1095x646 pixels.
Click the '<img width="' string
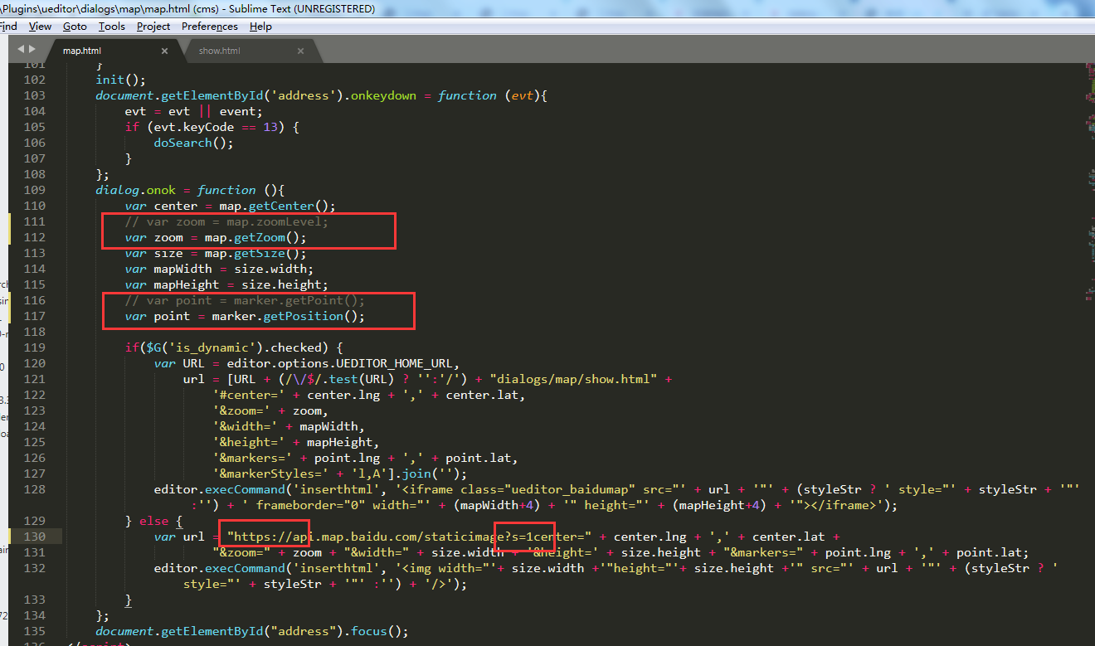pos(447,568)
